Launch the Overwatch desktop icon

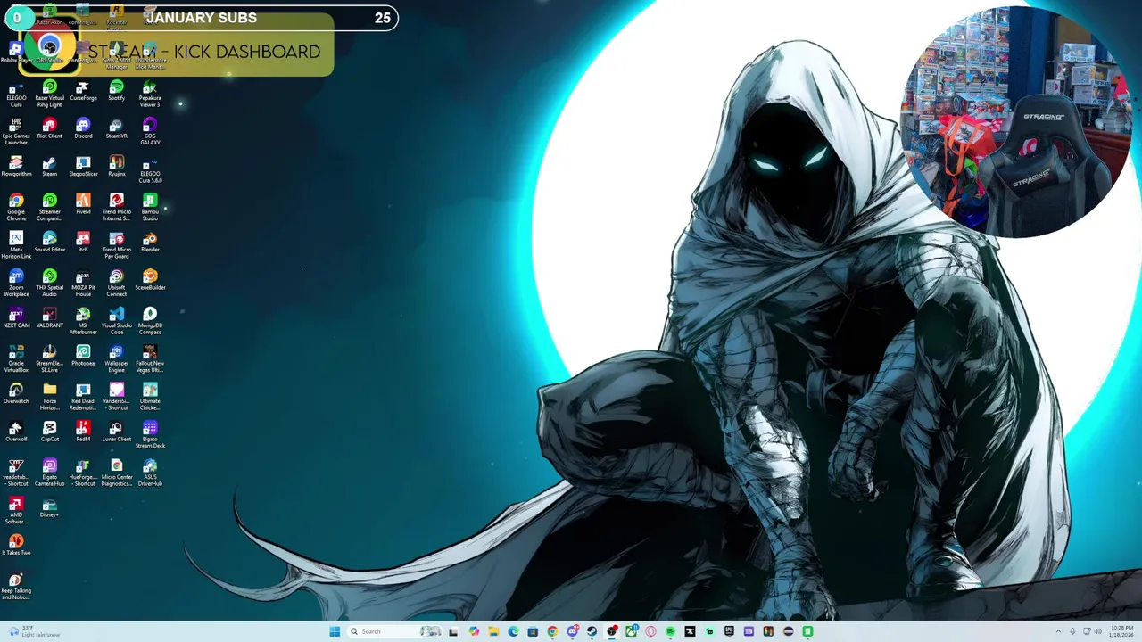tap(16, 394)
